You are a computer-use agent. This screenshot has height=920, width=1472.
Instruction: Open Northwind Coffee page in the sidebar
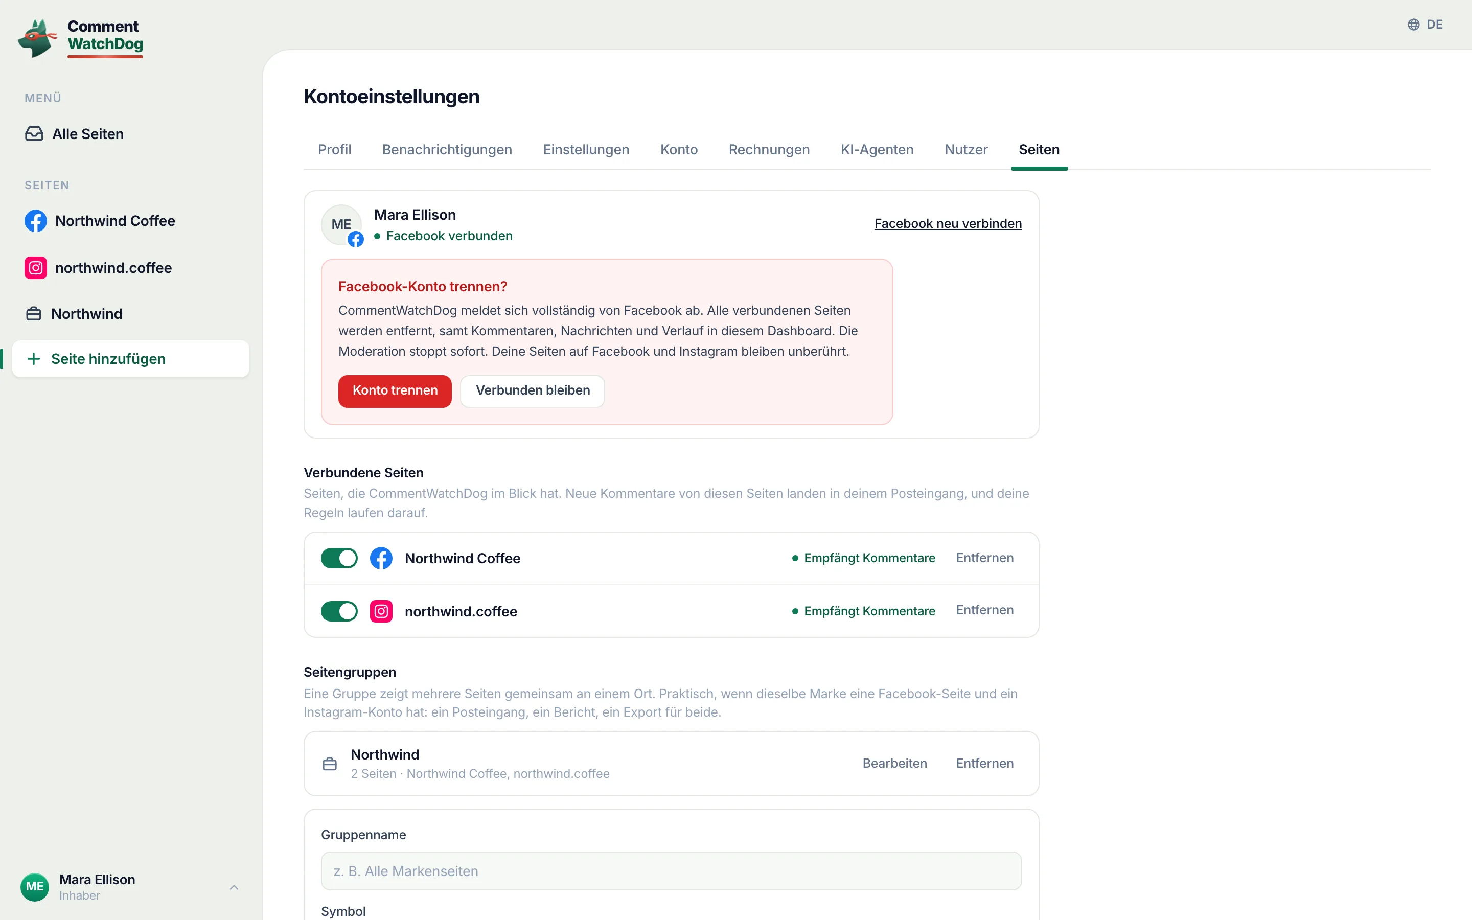point(131,221)
